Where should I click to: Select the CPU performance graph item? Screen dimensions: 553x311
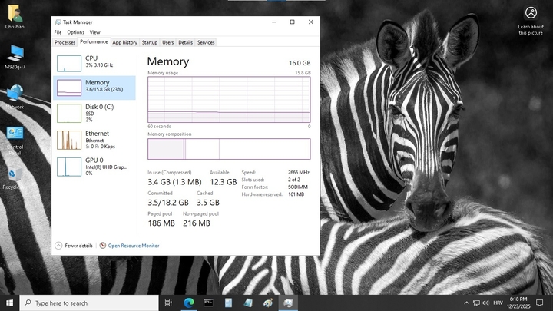[95, 61]
